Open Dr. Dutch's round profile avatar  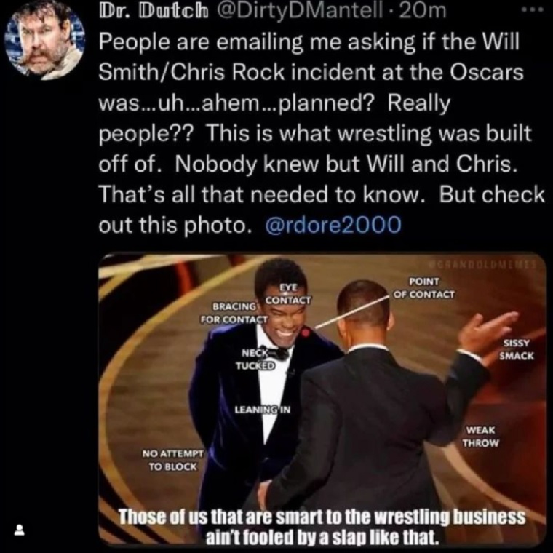(44, 41)
